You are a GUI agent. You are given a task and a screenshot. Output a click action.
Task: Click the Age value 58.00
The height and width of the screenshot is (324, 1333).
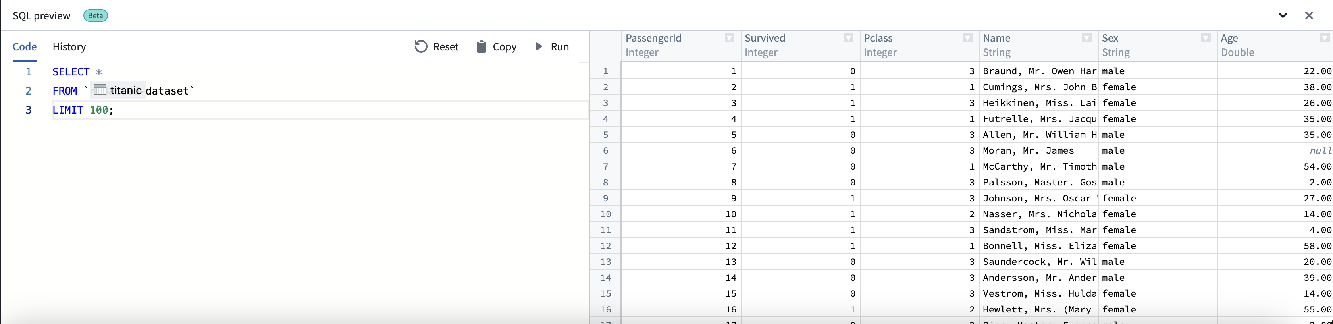pos(1275,246)
